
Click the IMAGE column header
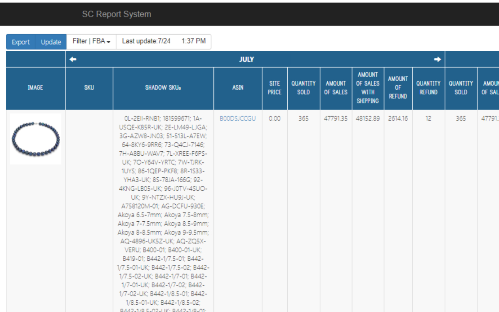36,88
